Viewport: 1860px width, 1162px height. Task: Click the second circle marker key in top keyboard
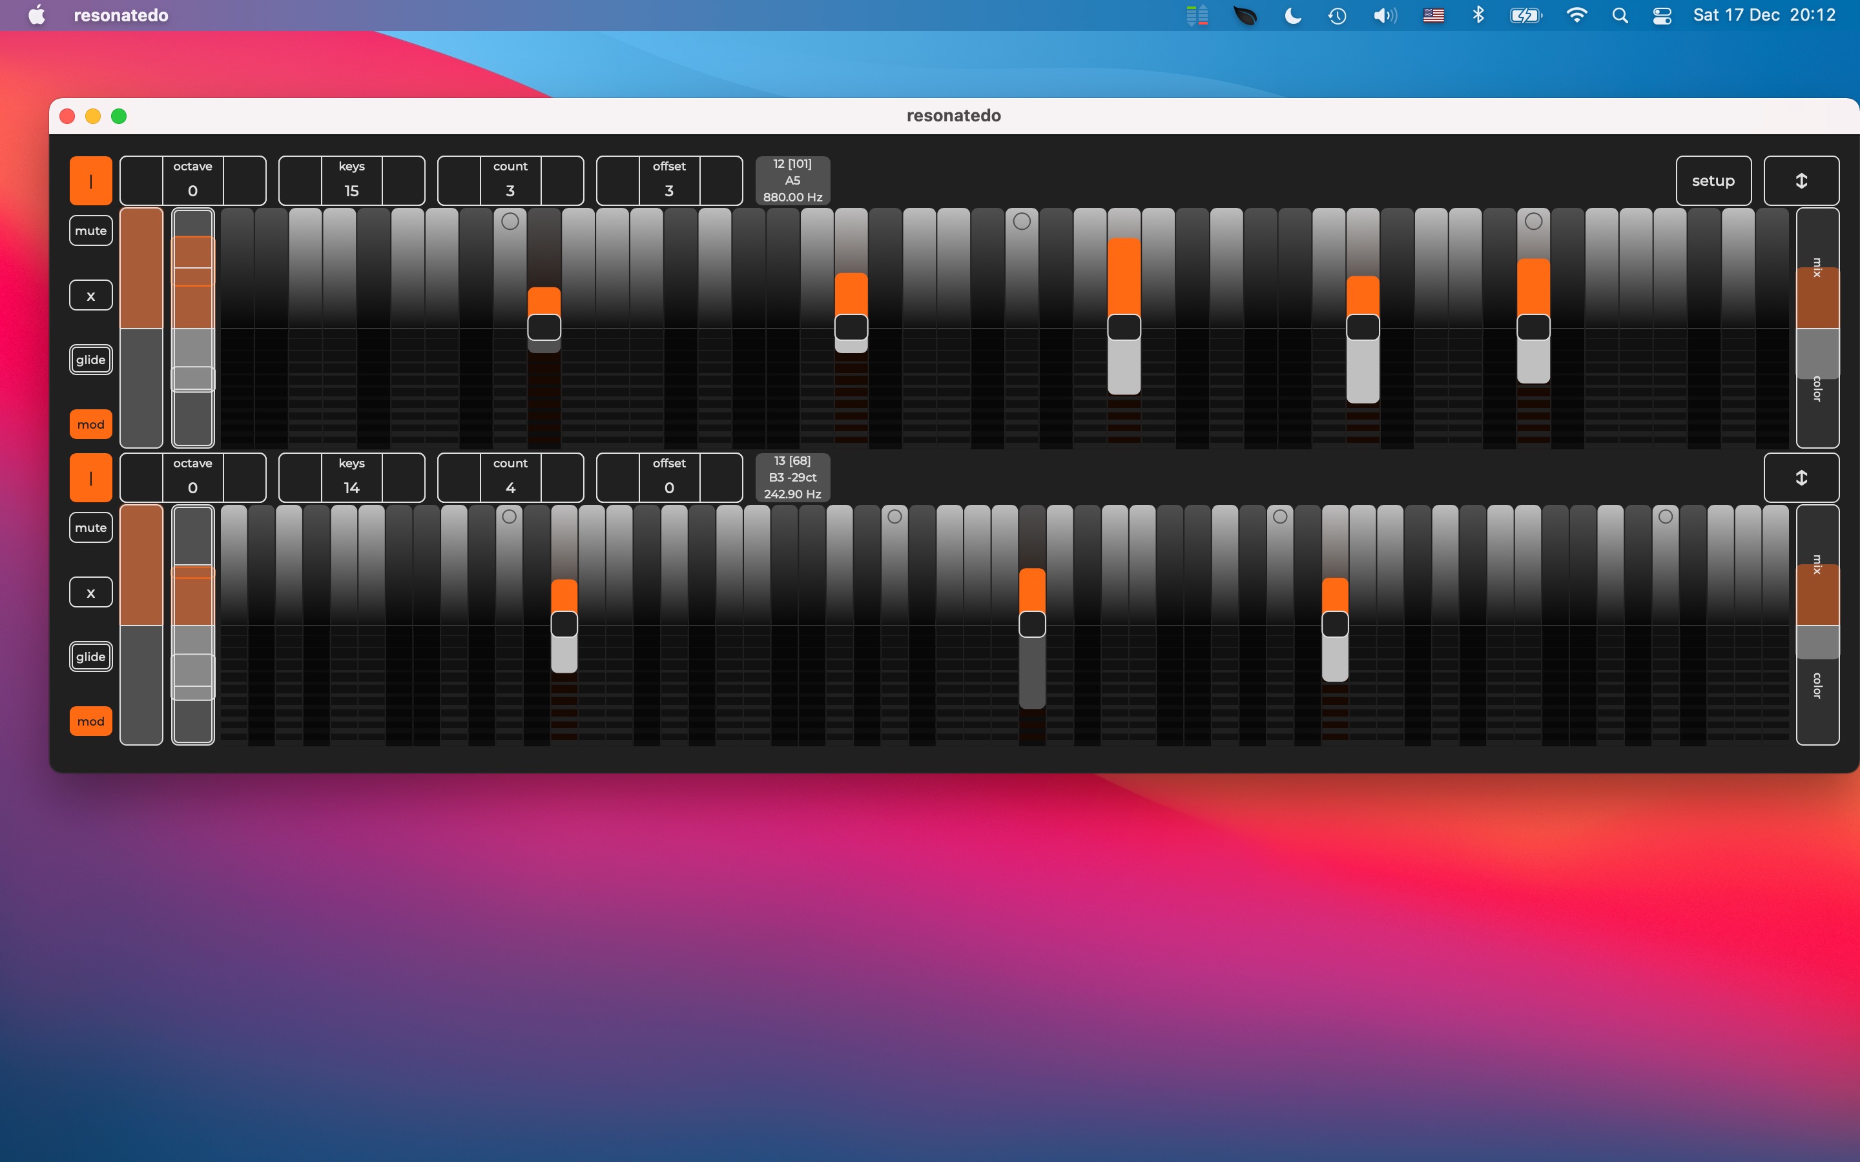coord(1022,221)
